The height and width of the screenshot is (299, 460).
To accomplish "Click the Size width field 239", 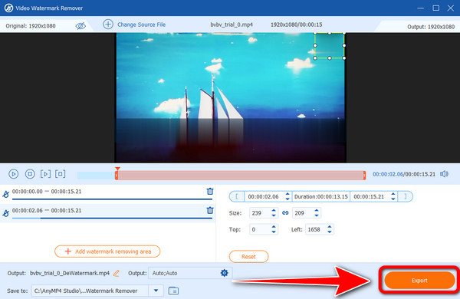I will [260, 213].
